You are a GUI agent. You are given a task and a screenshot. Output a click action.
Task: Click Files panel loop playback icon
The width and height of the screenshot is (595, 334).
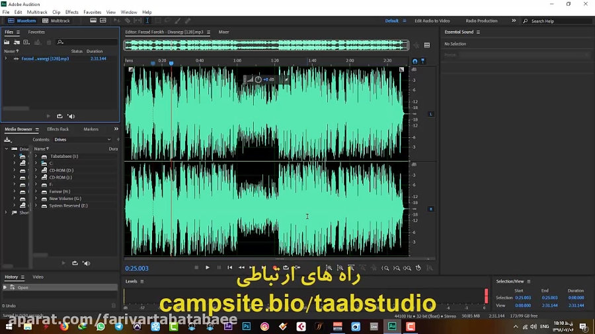tap(59, 116)
